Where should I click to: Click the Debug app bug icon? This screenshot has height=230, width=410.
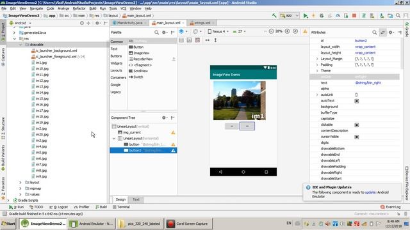[322, 15]
